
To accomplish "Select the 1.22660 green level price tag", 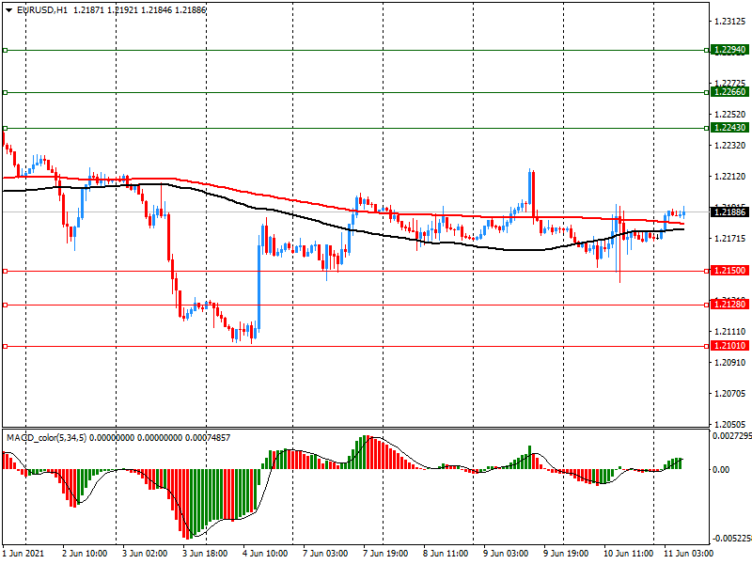I will 729,92.
